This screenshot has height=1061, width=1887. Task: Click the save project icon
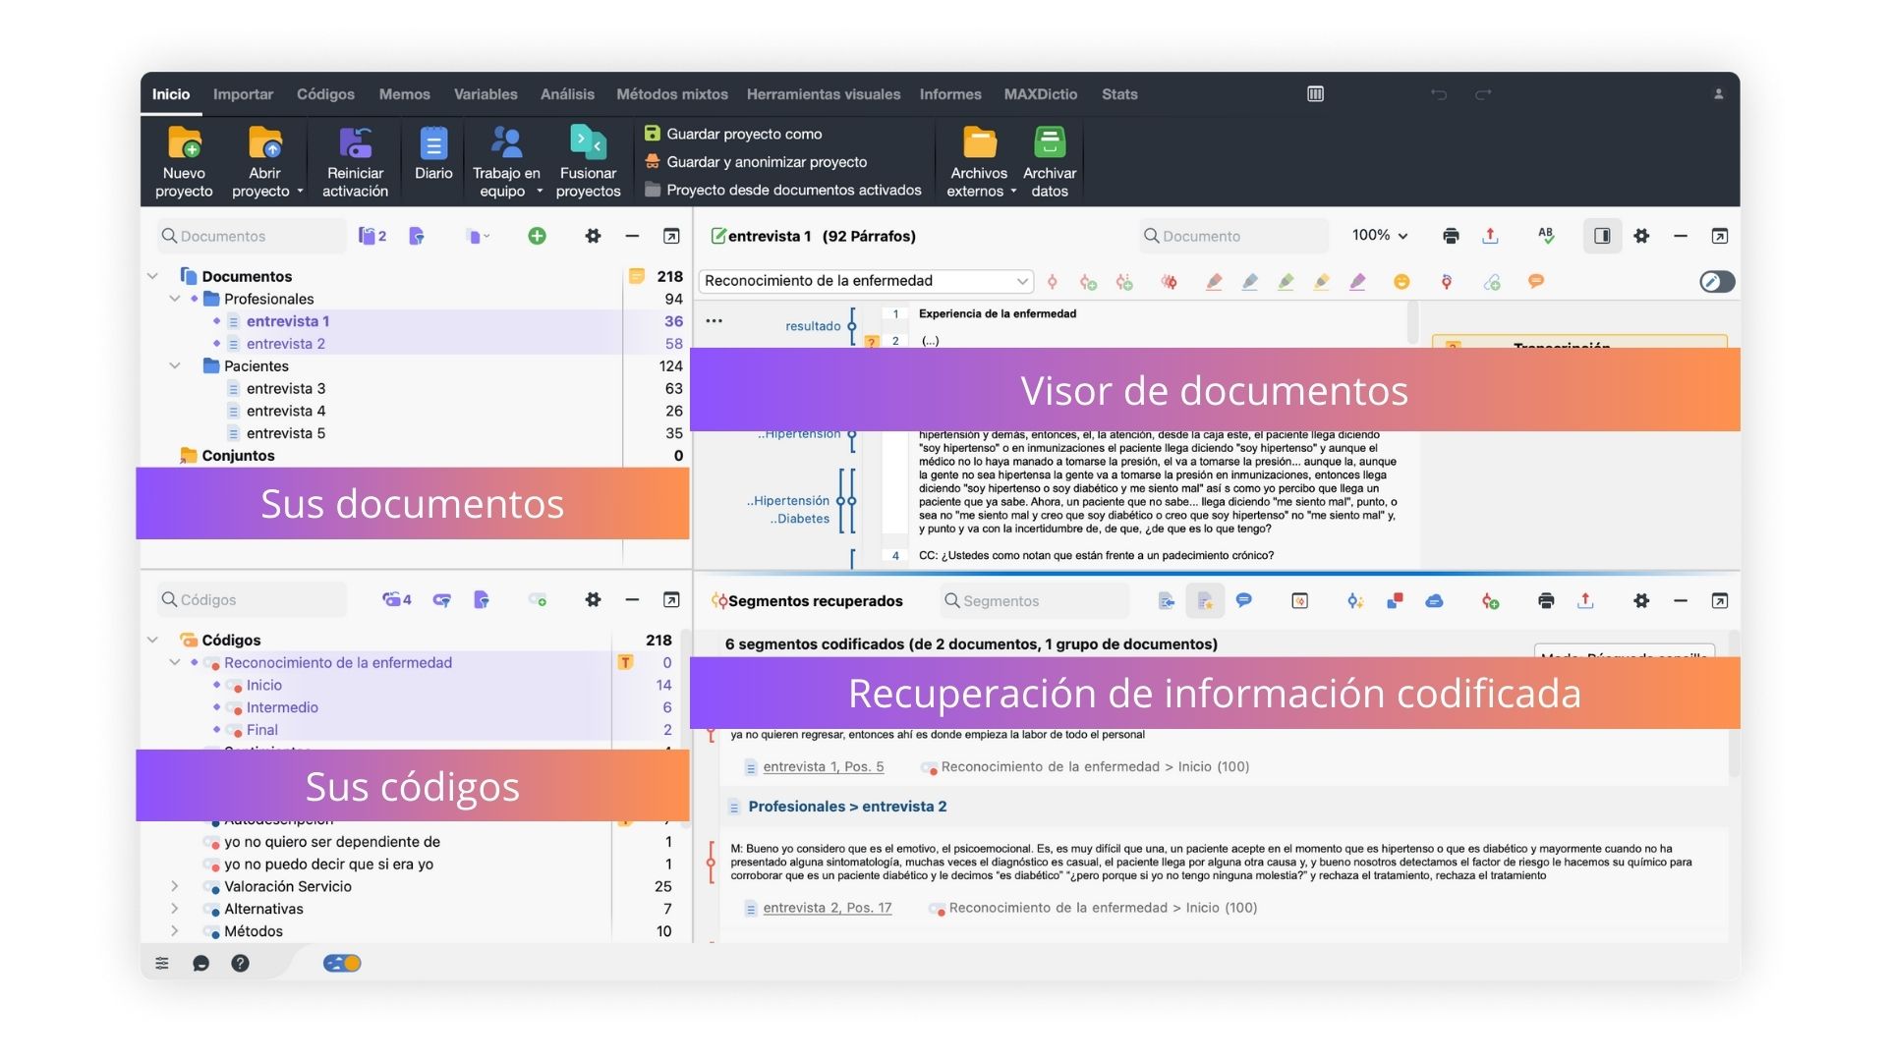[x=652, y=134]
